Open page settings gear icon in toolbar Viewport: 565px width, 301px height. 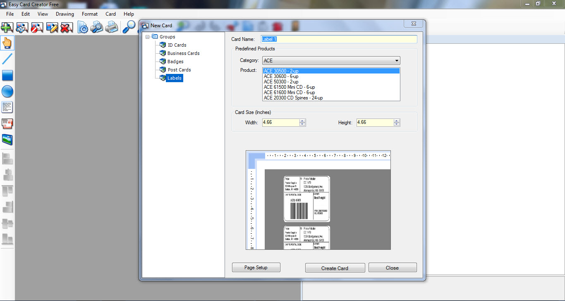83,28
